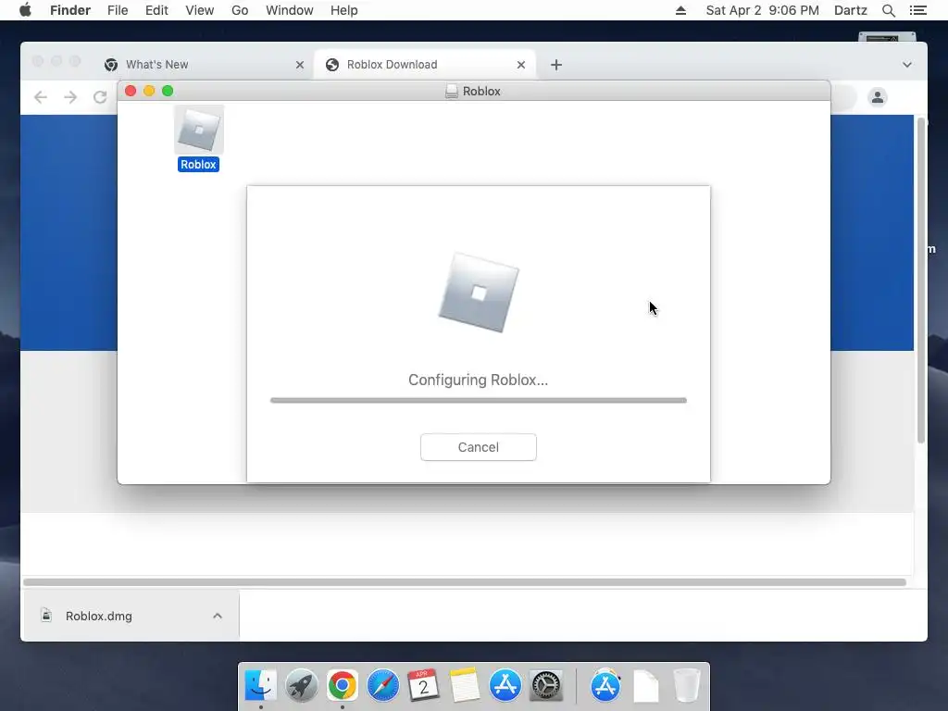Click the Configuring Roblox... status text
The height and width of the screenshot is (711, 948).
[479, 380]
